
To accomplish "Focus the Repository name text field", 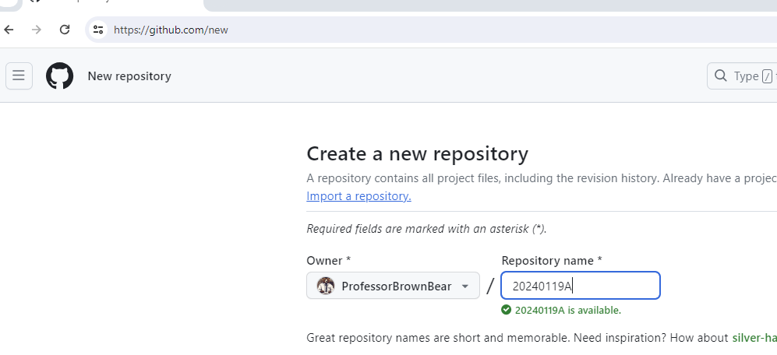I will coord(580,286).
